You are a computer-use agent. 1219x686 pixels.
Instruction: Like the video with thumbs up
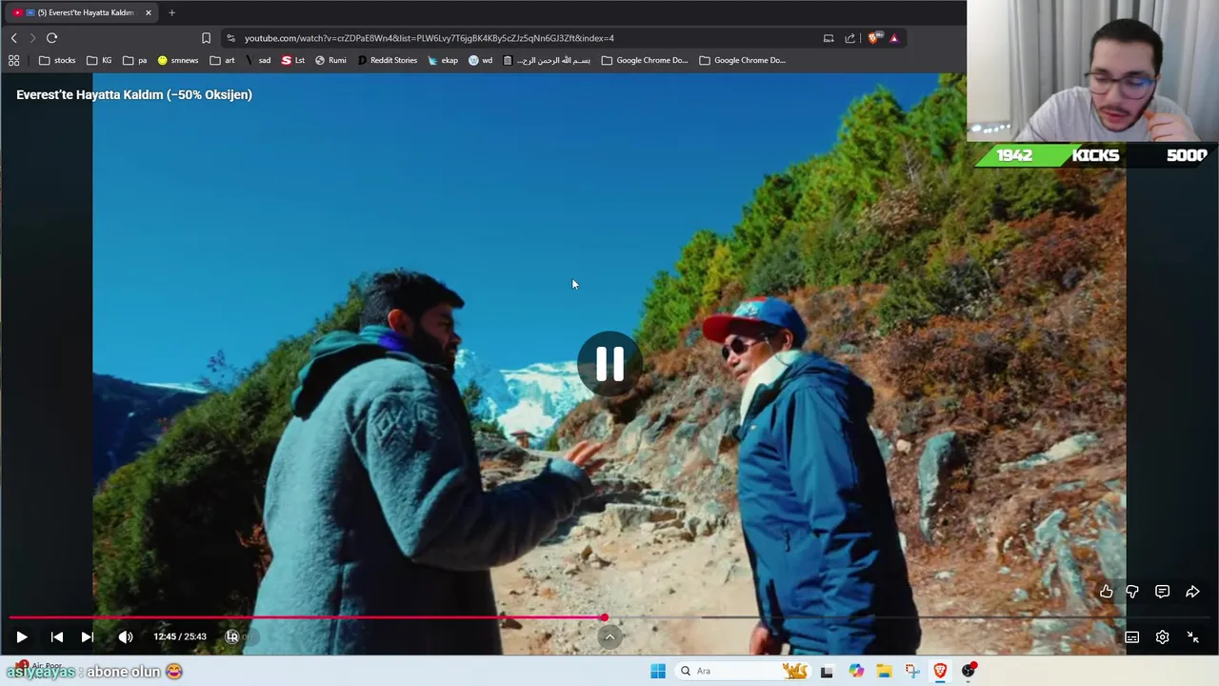point(1106,592)
